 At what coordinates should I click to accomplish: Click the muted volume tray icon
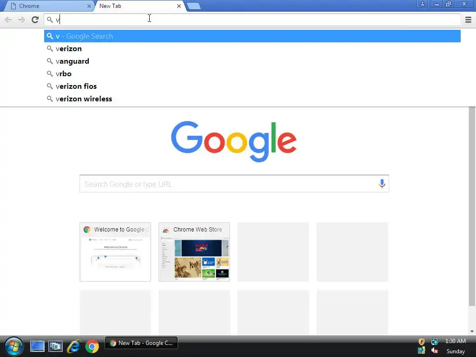pyautogui.click(x=435, y=351)
